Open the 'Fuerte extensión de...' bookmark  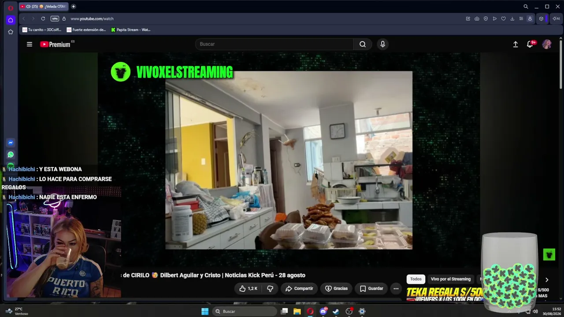(x=86, y=30)
